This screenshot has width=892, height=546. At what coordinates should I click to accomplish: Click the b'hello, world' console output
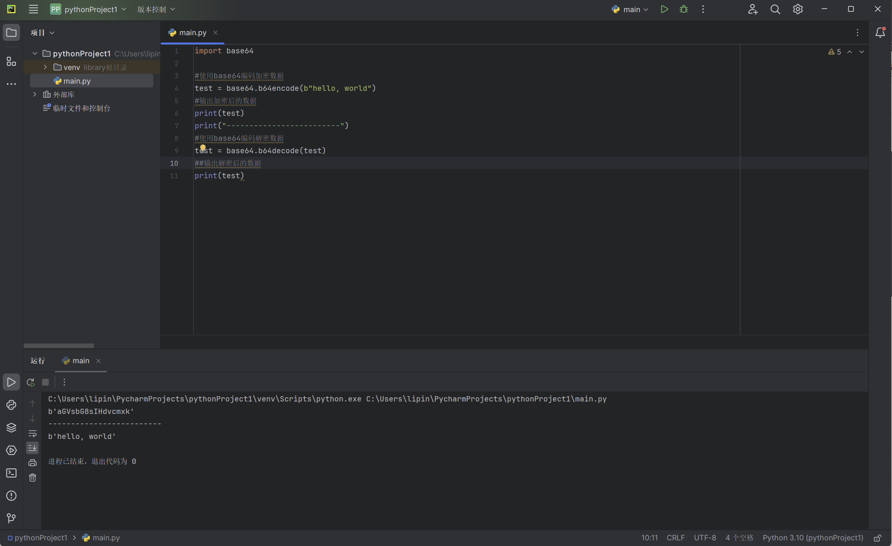[82, 436]
